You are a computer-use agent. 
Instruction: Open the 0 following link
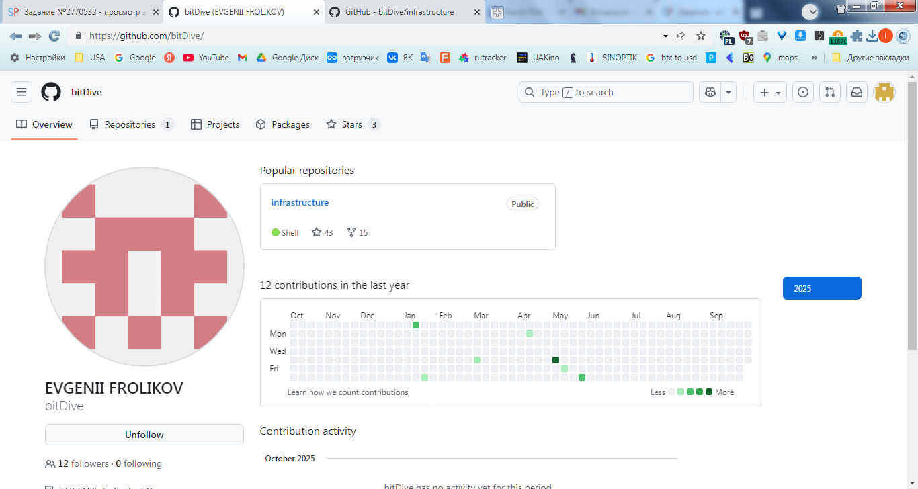pos(138,463)
